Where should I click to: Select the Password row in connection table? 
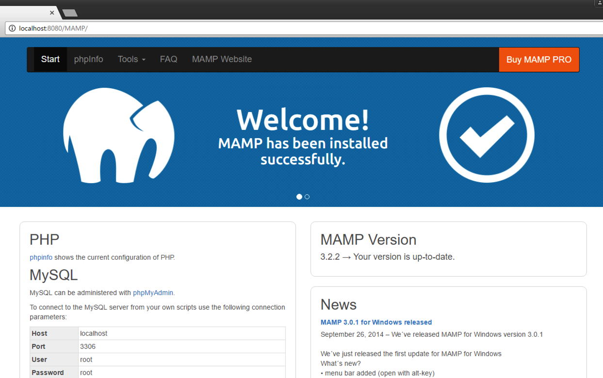(48, 372)
